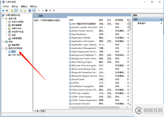The width and height of the screenshot is (164, 117).
Task: Click the 共享文件夹 tree icon
Action: click(10, 28)
